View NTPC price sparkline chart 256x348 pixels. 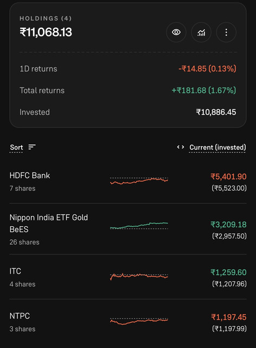click(139, 321)
